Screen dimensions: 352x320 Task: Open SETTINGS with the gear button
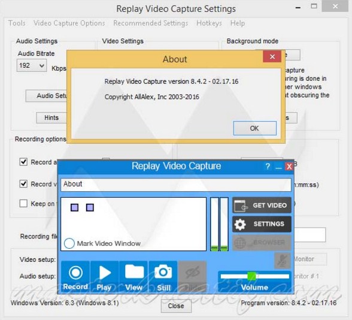tap(262, 224)
